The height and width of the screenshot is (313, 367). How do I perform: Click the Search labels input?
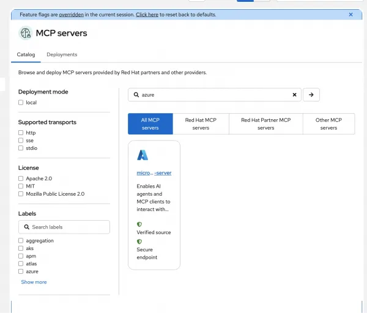pyautogui.click(x=64, y=227)
